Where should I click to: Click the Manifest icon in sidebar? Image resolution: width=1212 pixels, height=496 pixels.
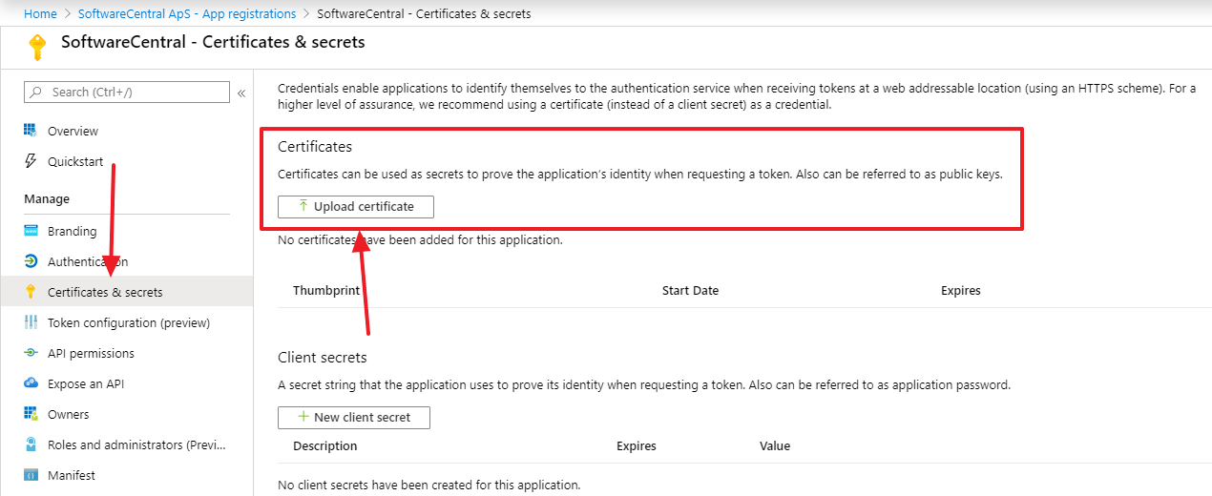(x=31, y=475)
